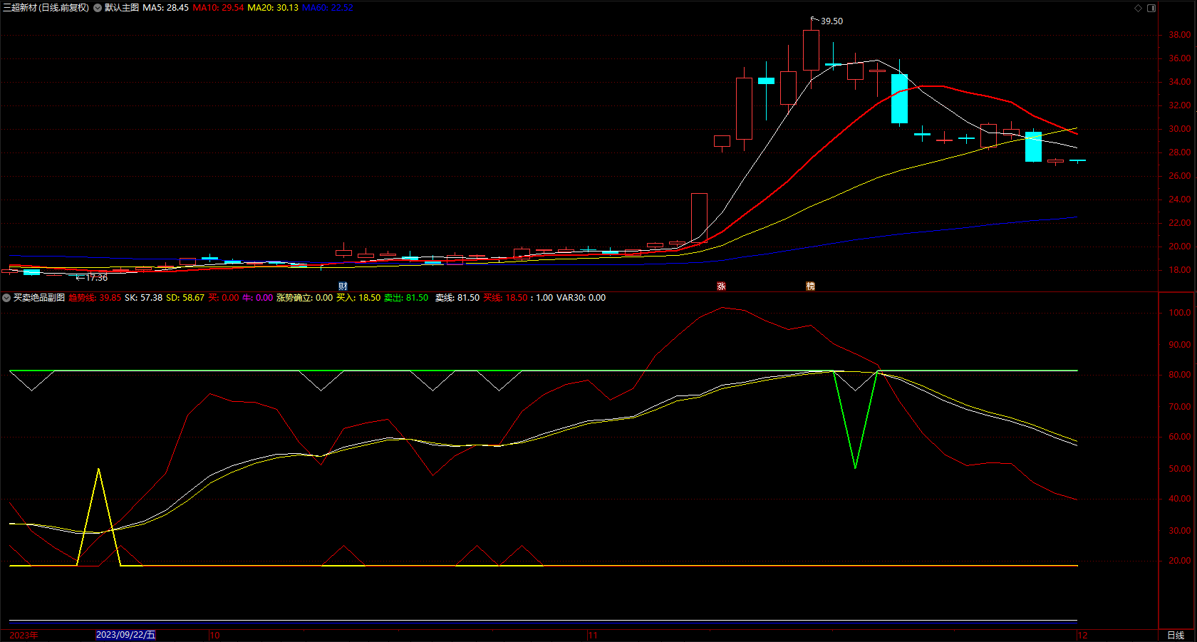Click the diamond icon at top right
The width and height of the screenshot is (1197, 642).
click(x=1138, y=8)
